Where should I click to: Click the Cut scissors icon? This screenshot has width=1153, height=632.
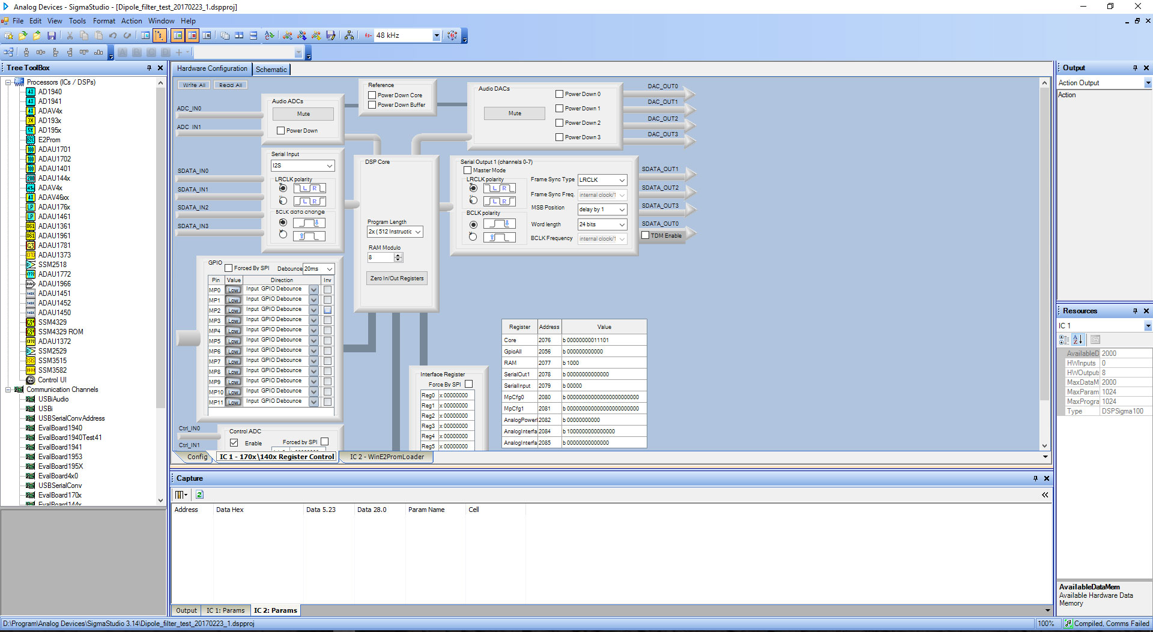pos(70,35)
